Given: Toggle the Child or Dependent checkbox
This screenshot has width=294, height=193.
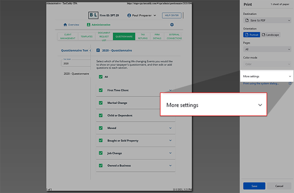Looking at the screenshot, I should click(101, 115).
